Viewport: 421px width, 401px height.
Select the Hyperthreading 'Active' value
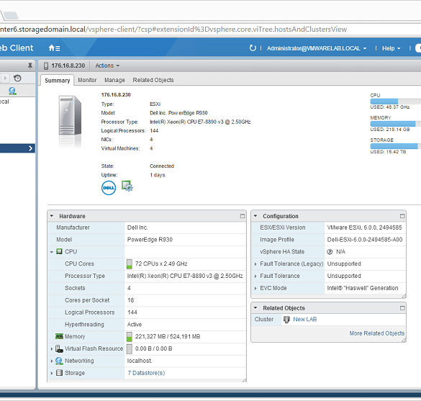[135, 325]
